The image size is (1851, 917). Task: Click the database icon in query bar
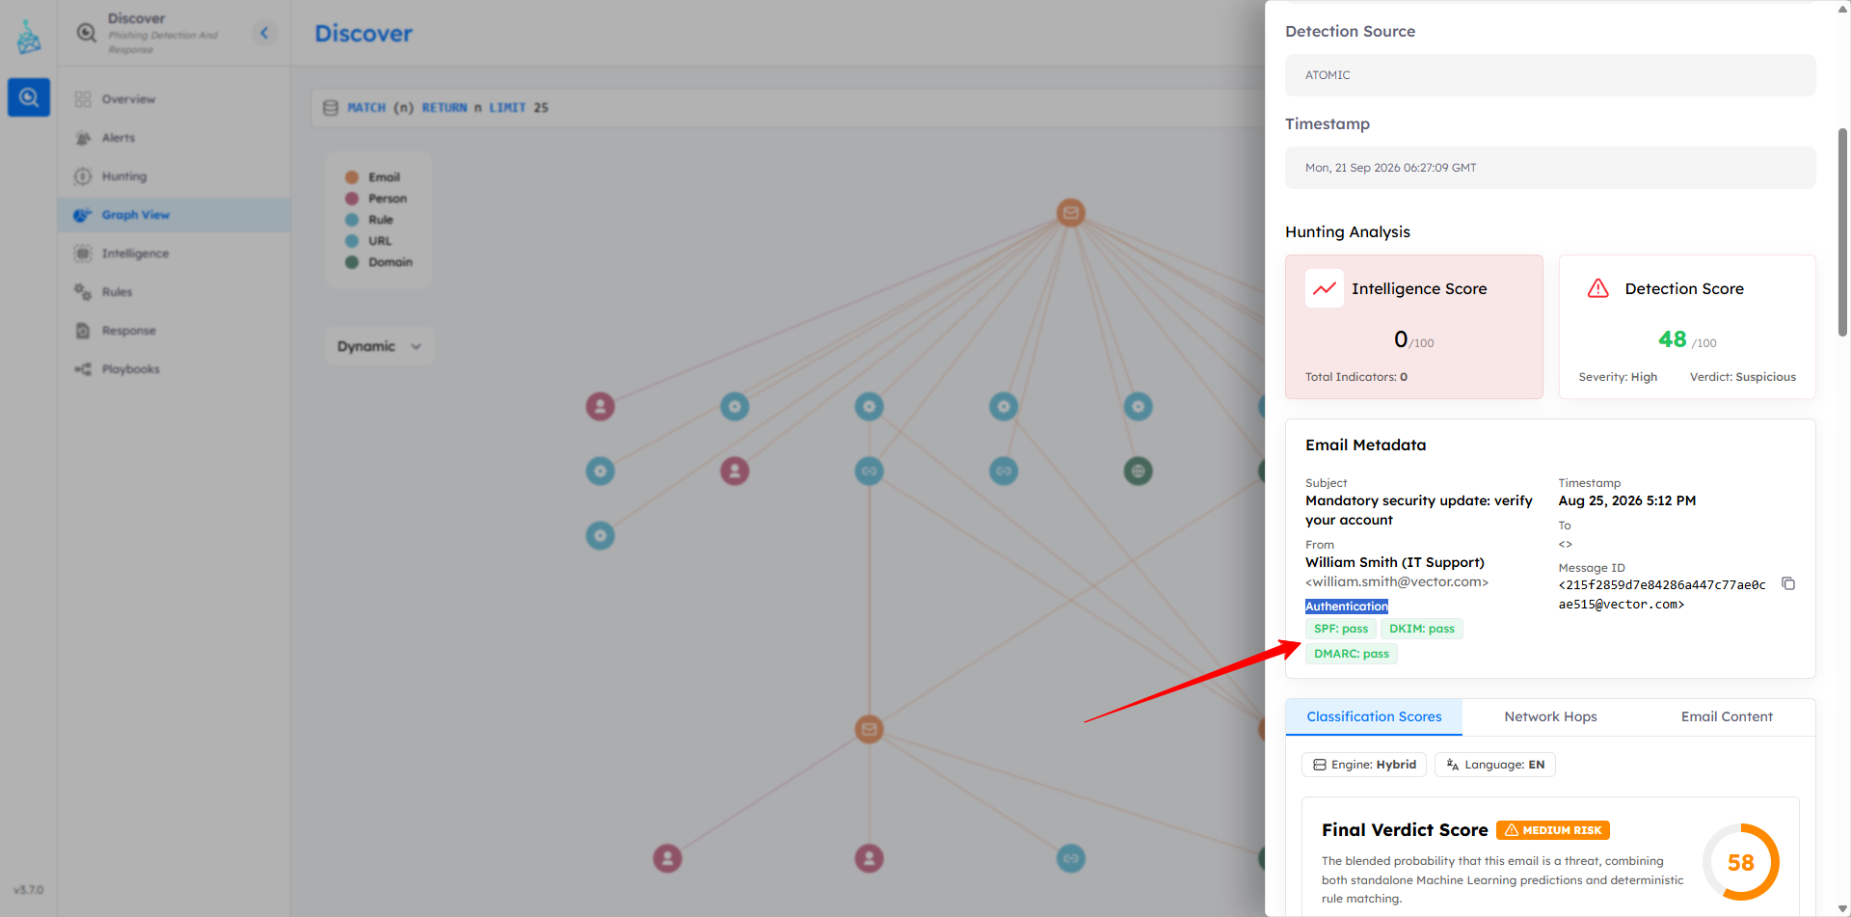click(331, 108)
